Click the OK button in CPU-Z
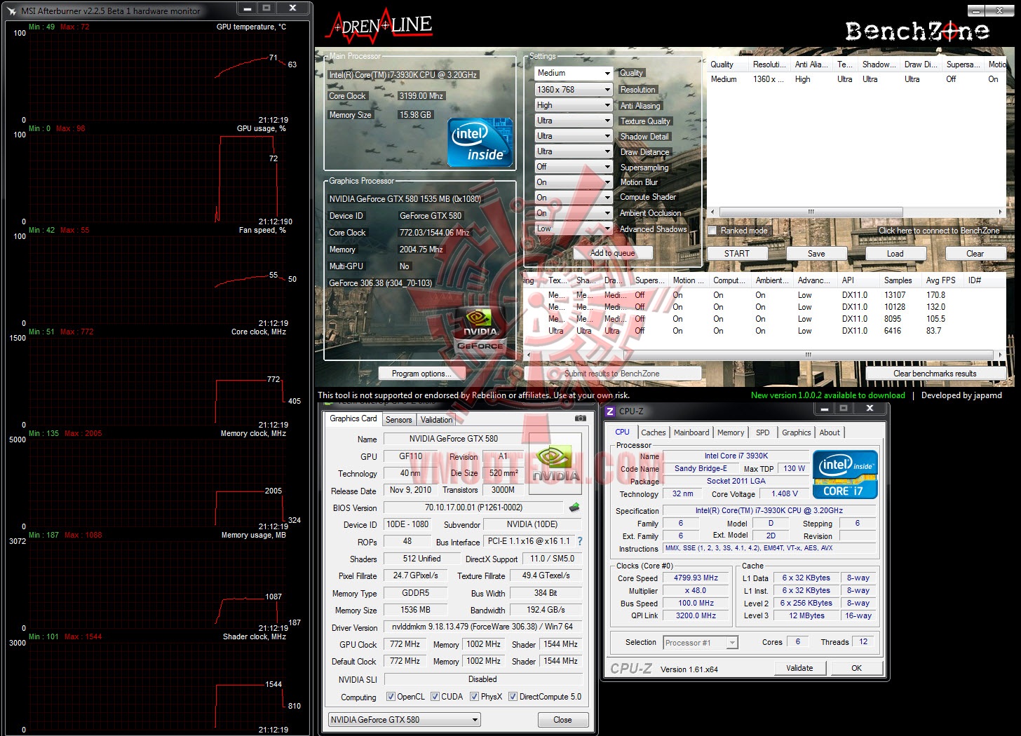 tap(856, 668)
